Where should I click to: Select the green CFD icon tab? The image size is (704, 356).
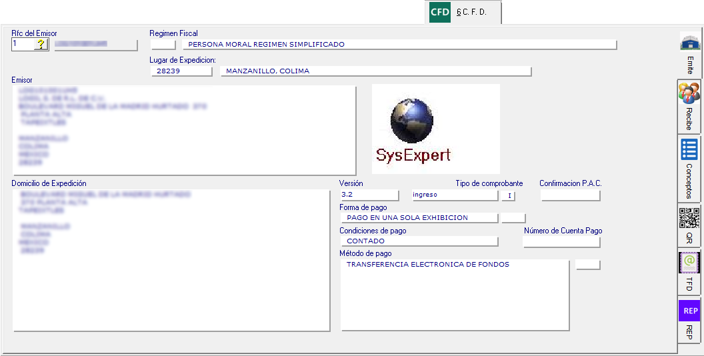coord(439,12)
